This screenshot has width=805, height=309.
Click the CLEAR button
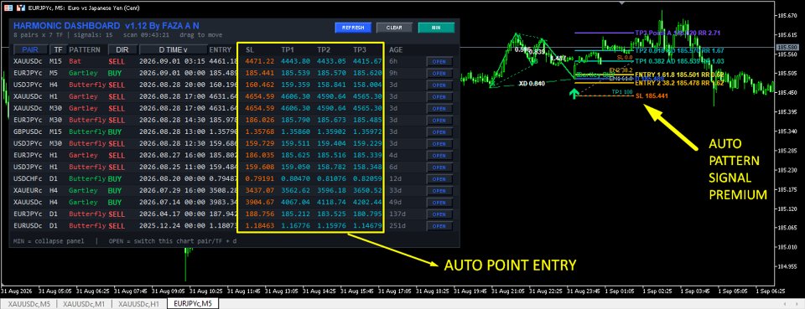click(394, 28)
